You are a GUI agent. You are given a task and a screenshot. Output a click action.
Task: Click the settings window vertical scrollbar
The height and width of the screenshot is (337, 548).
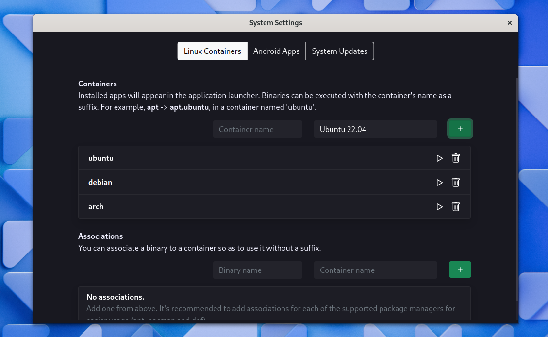[x=517, y=189]
